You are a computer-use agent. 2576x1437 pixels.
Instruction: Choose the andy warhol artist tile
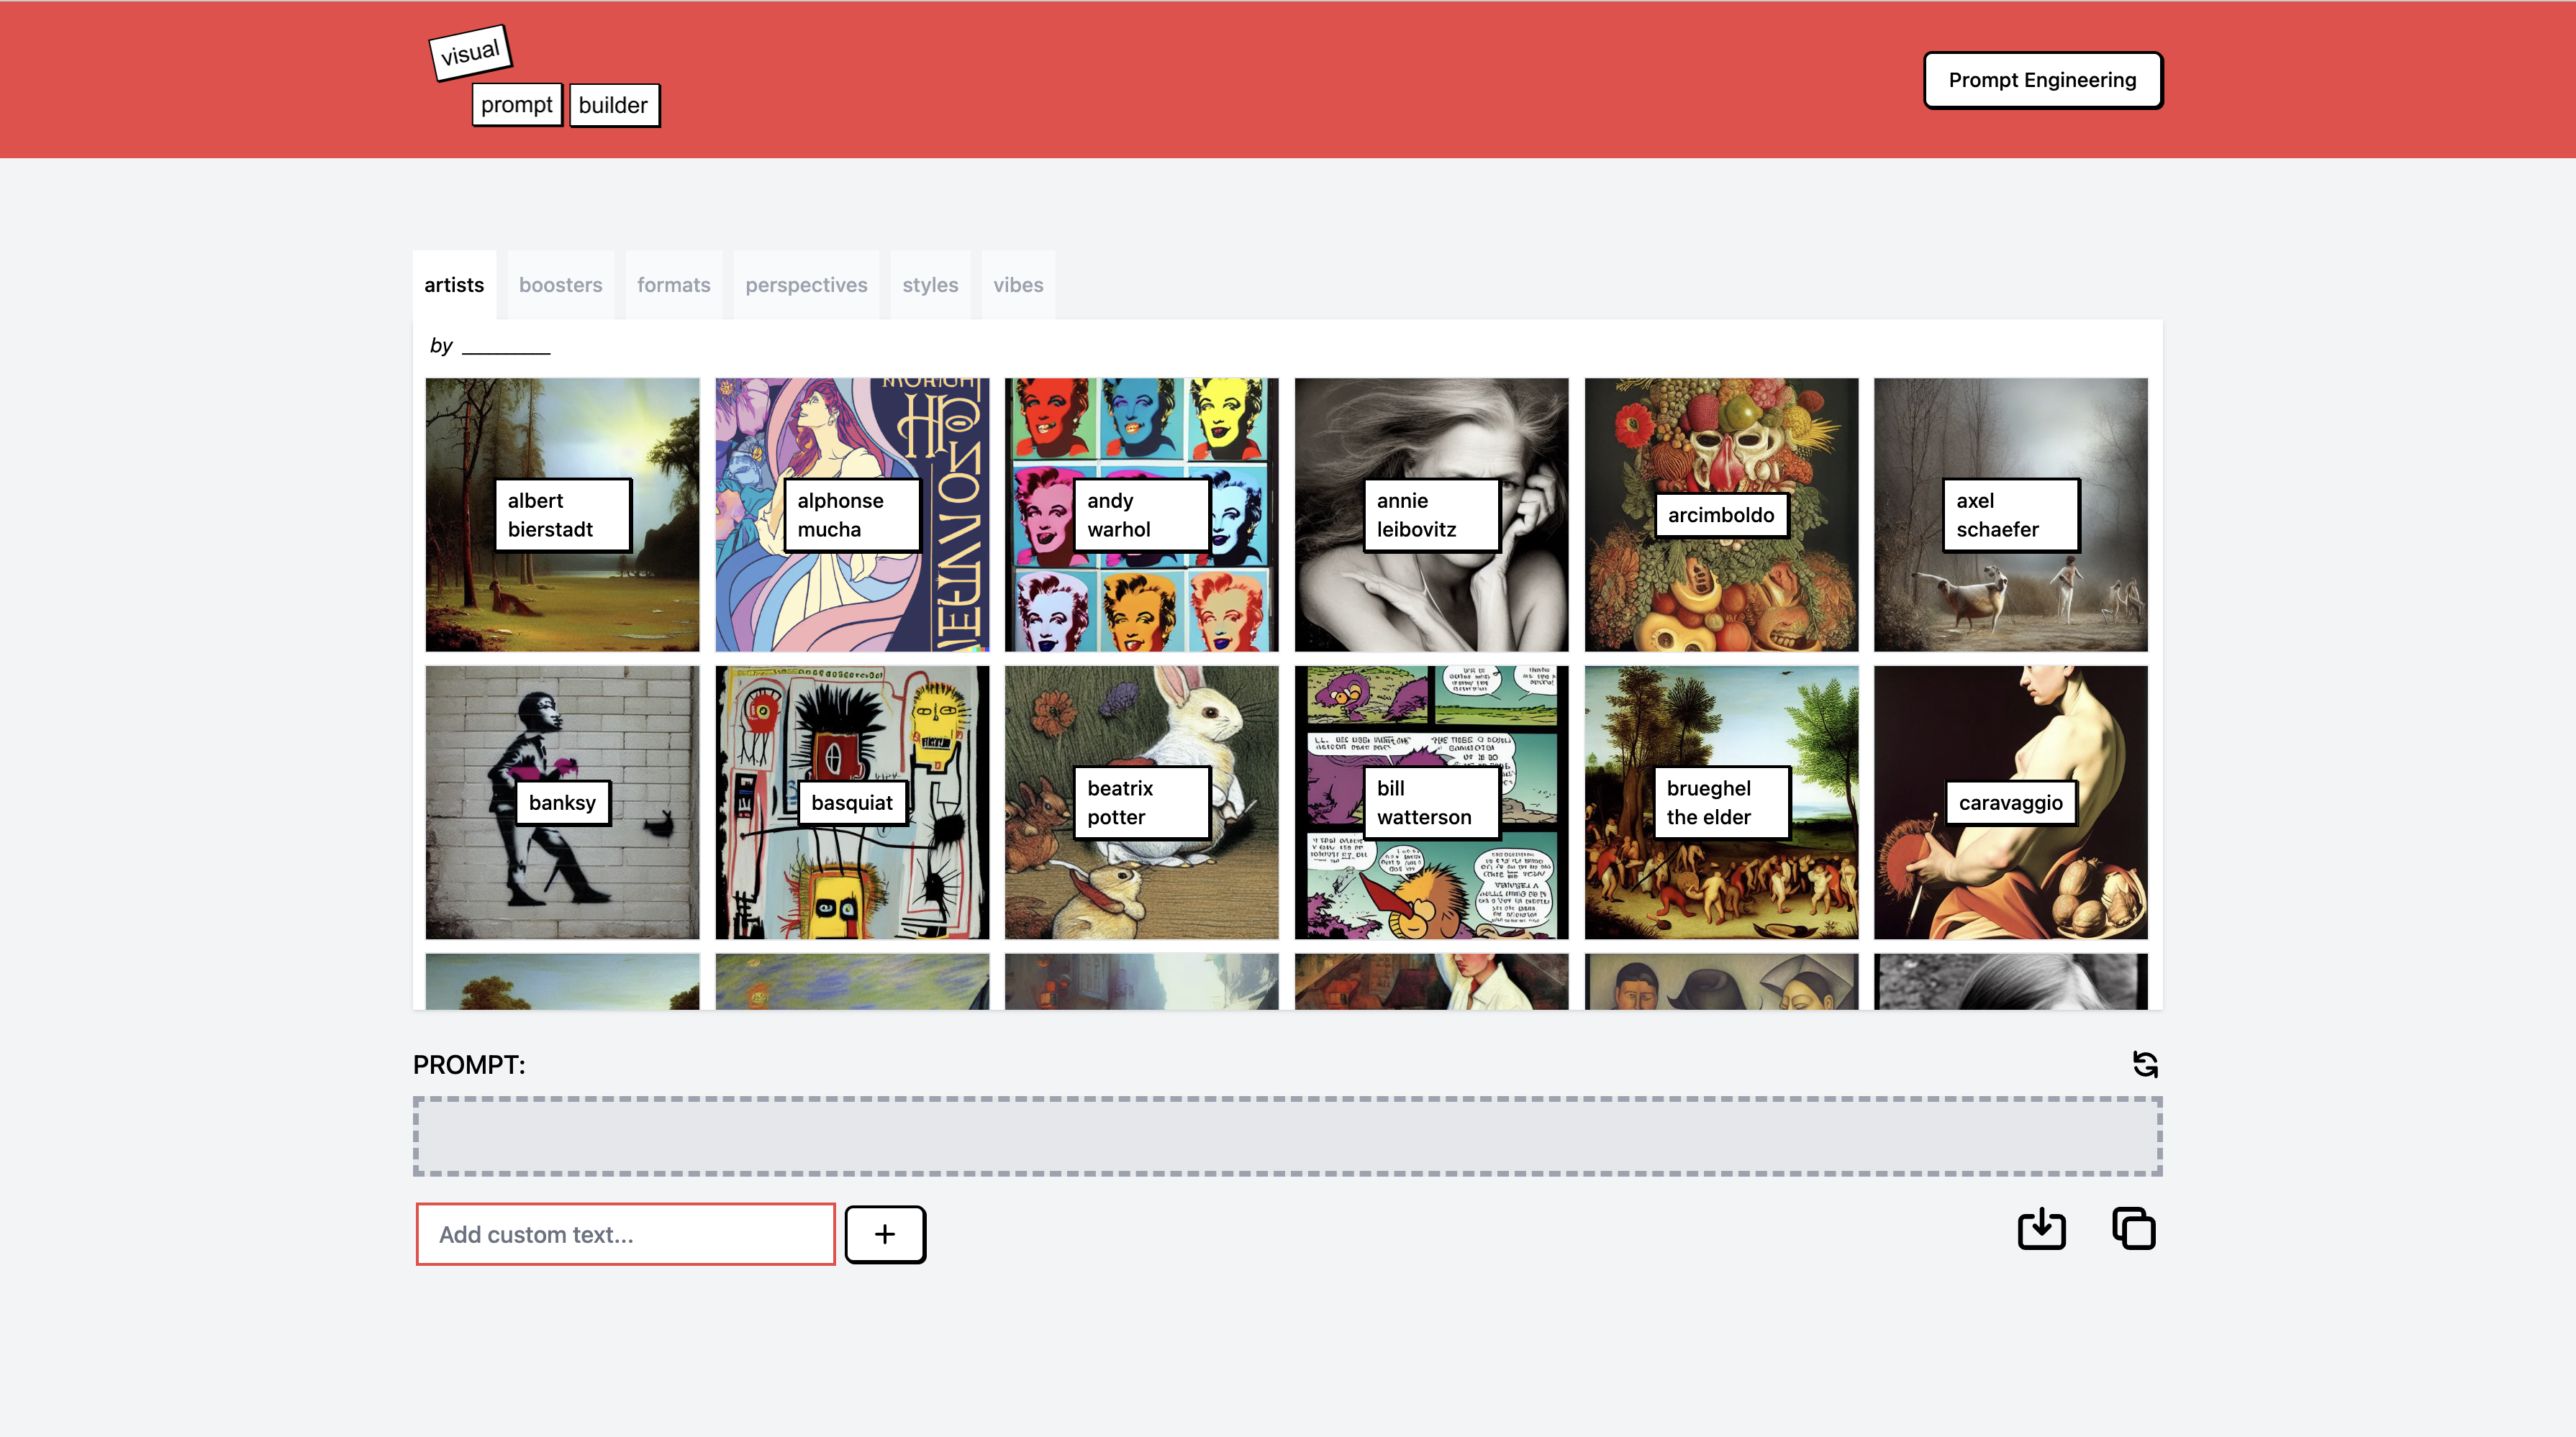pyautogui.click(x=1141, y=515)
